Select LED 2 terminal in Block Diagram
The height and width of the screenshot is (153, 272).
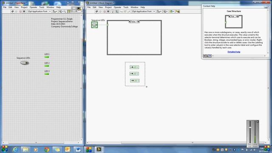[x=134, y=74]
